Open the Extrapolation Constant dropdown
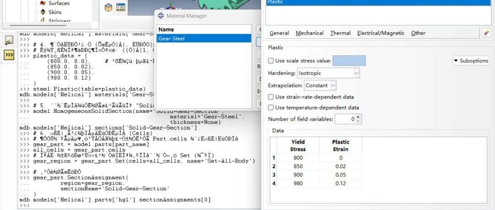495x210 pixels. [320, 85]
